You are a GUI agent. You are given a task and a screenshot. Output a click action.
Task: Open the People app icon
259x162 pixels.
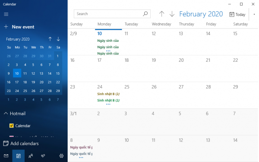coord(31,156)
